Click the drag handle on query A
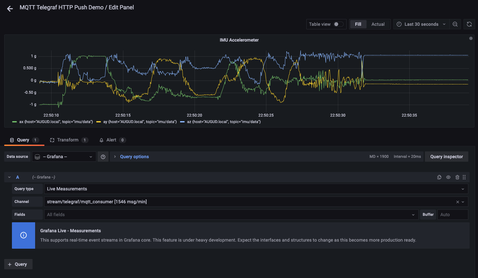 coord(464,177)
